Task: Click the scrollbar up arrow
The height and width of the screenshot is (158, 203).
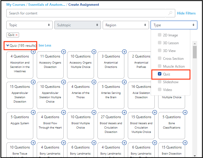Action: point(195,44)
